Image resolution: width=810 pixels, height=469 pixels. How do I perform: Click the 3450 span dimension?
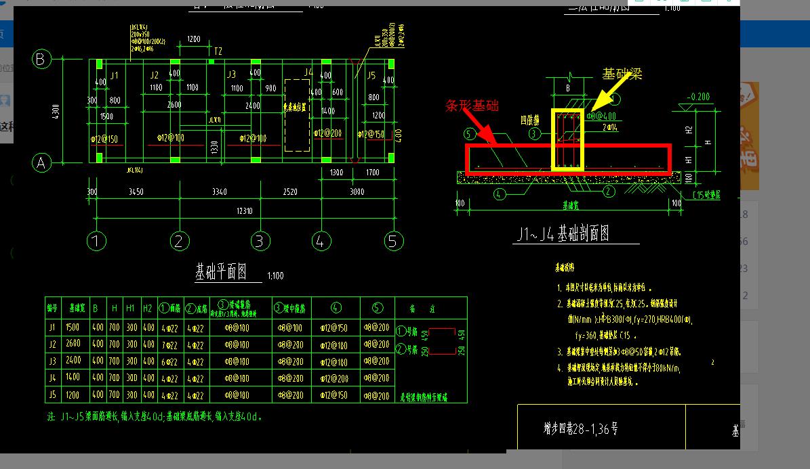coord(136,192)
